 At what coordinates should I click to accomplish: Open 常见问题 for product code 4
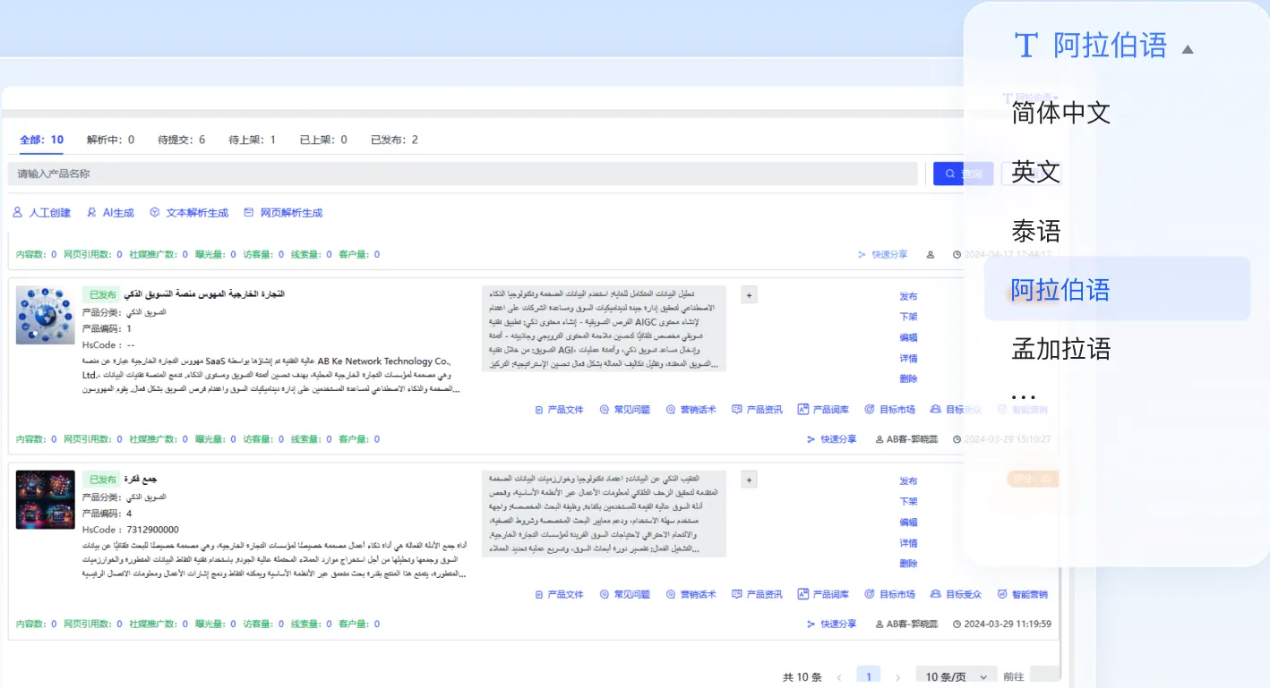coord(625,594)
